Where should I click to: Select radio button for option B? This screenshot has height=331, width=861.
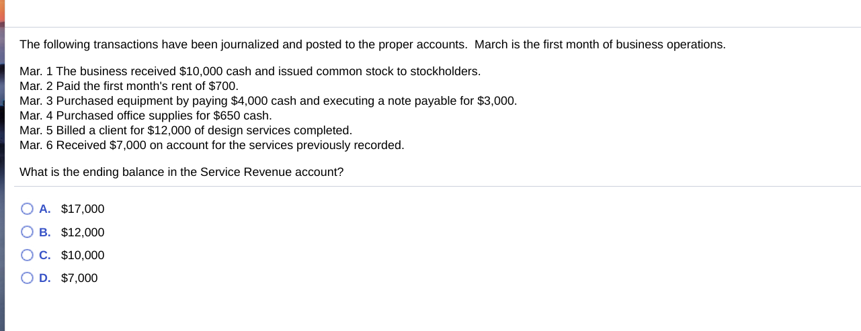27,232
